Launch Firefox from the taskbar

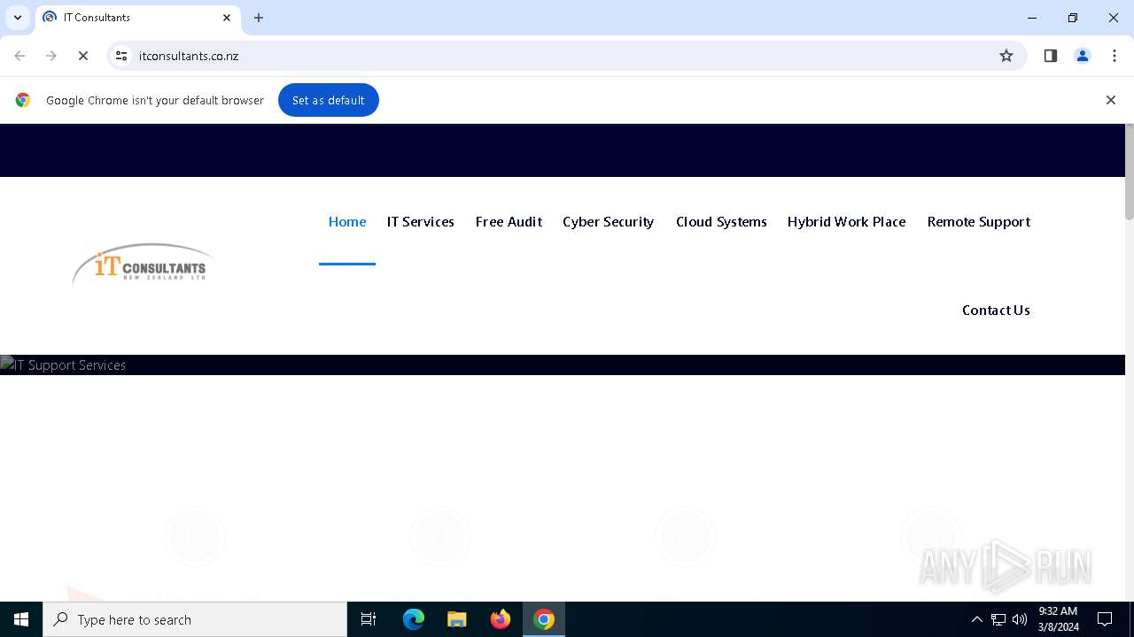(501, 619)
